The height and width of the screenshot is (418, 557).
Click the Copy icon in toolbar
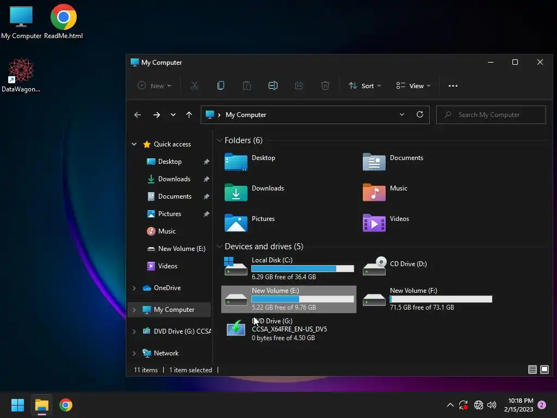coord(221,85)
